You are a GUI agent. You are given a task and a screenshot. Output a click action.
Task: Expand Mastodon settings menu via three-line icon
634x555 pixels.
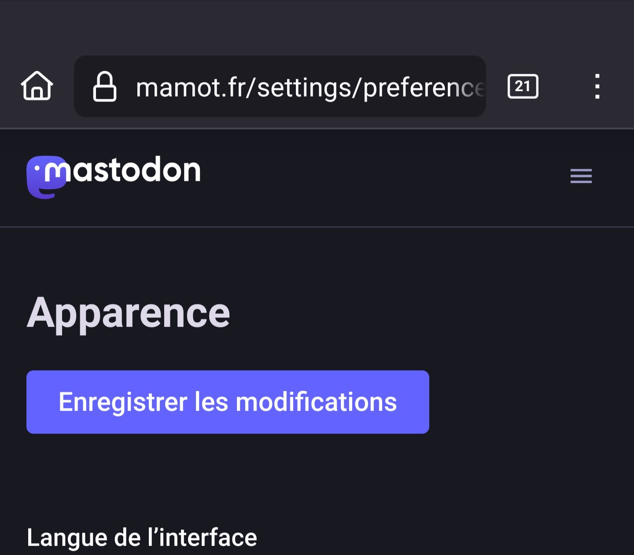click(x=581, y=176)
